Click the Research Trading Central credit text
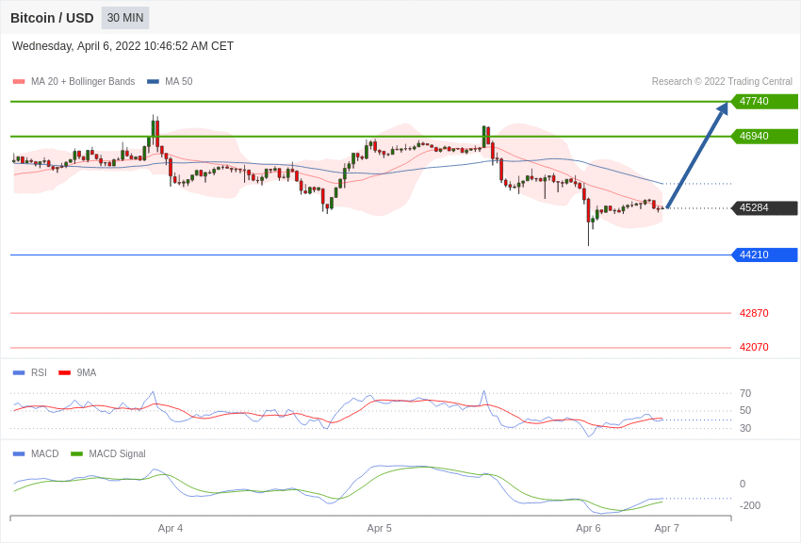 pyautogui.click(x=722, y=81)
